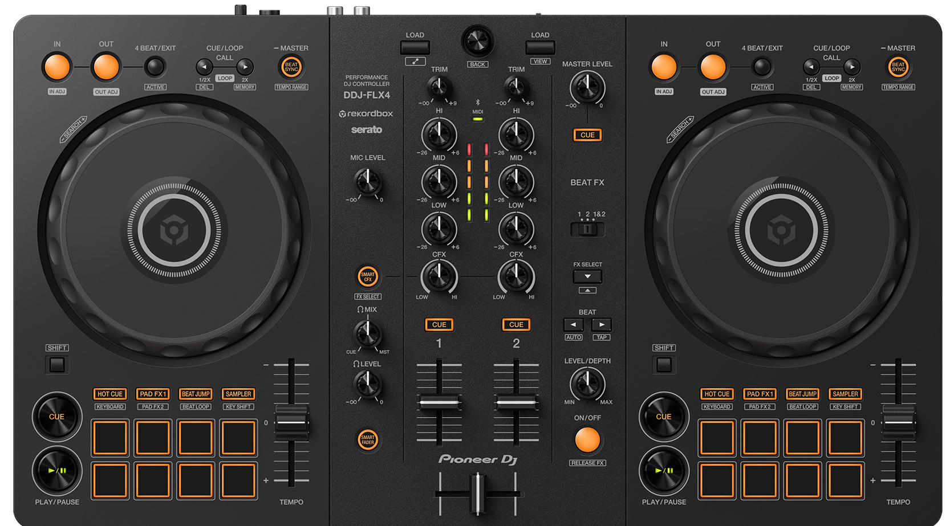Click right deck cue/loop call left arrow
Screen dimensions: 946x526
pyautogui.click(x=811, y=67)
